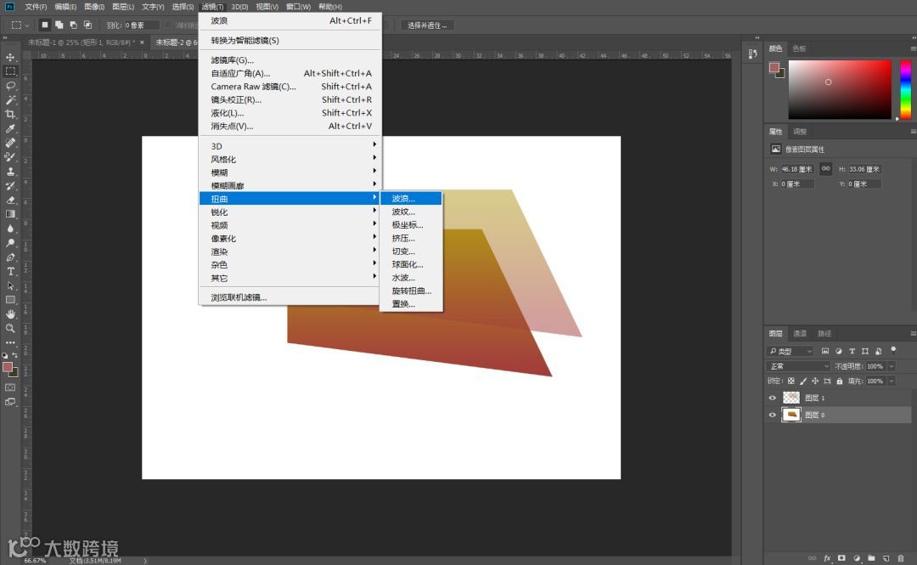Select the Brush tool

point(10,157)
